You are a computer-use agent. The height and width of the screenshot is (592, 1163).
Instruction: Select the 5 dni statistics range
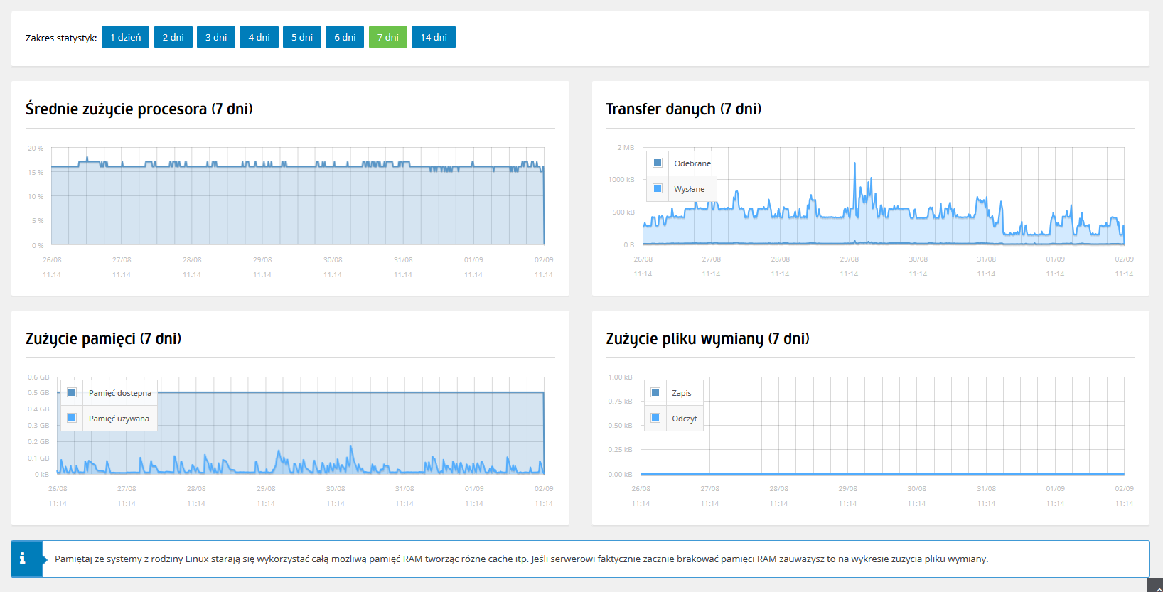coord(302,37)
